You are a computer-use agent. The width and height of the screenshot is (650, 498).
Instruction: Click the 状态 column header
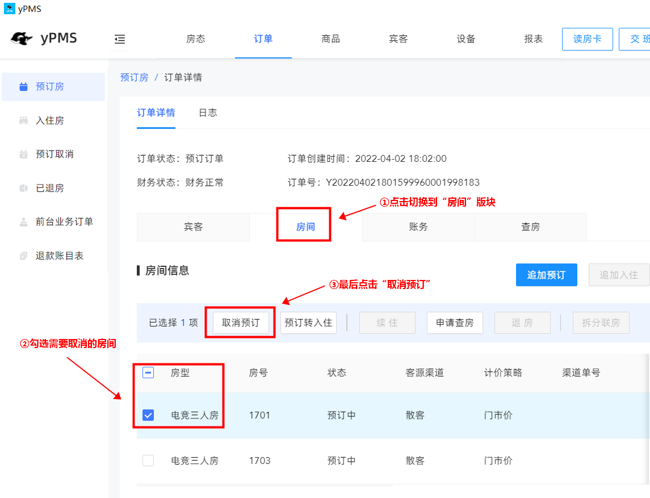point(337,373)
